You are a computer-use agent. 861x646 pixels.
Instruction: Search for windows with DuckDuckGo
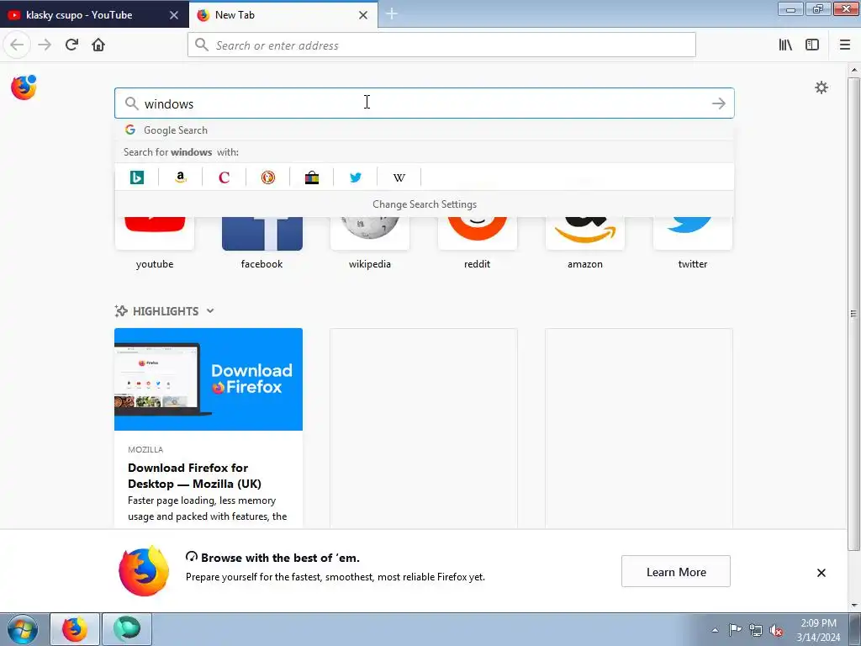(268, 177)
